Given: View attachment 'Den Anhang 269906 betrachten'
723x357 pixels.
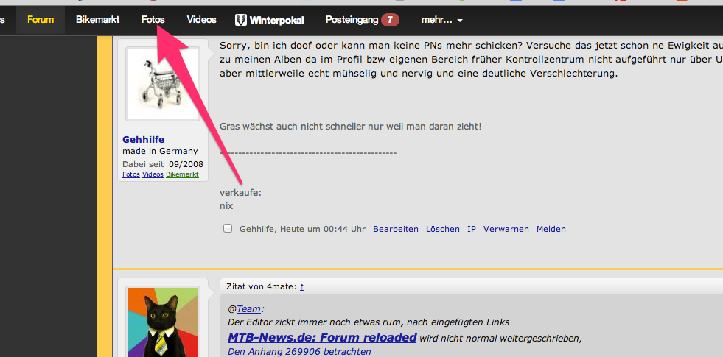Looking at the screenshot, I should click(x=299, y=352).
